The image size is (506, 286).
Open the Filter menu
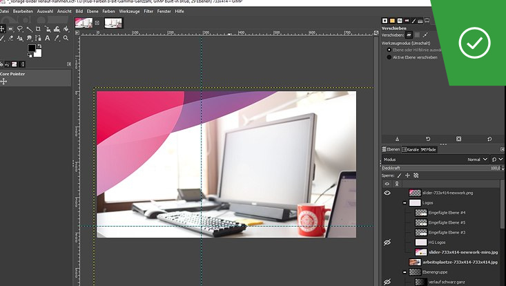pos(148,11)
